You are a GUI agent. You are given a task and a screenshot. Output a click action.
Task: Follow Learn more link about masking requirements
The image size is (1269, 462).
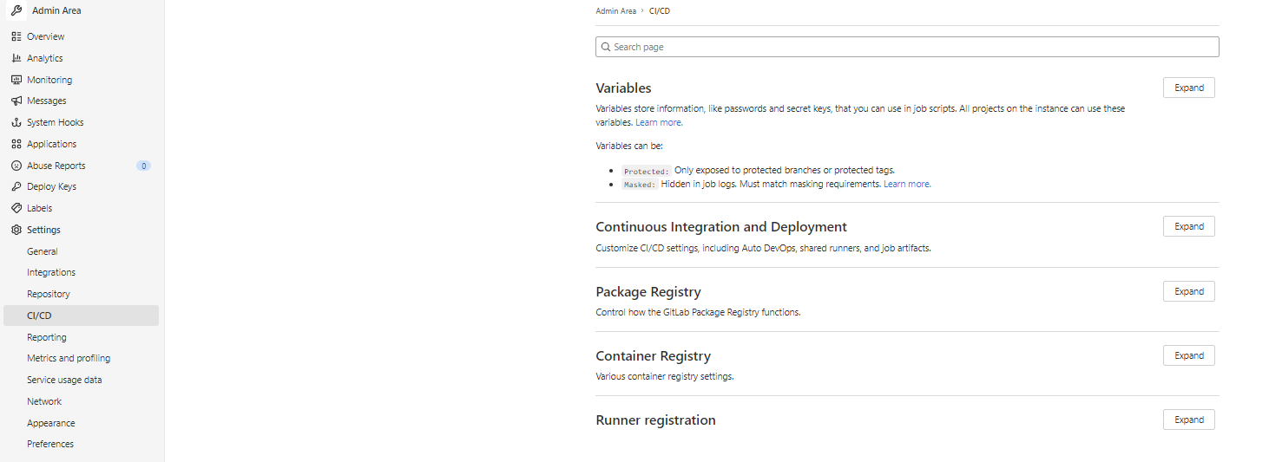tap(907, 184)
